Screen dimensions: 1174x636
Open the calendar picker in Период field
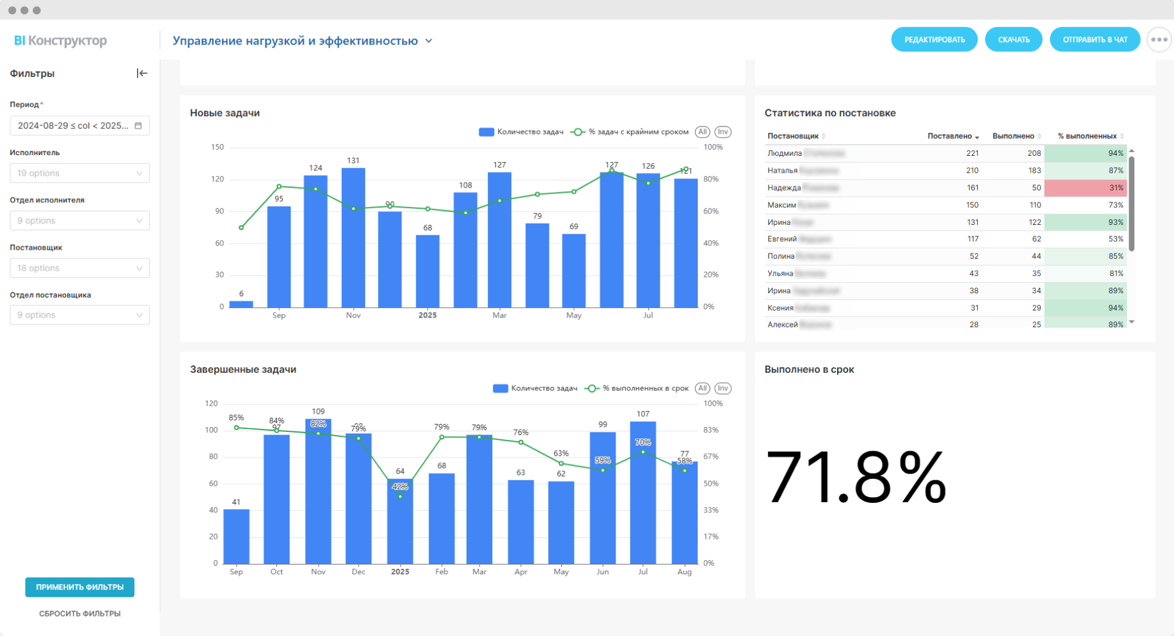[x=138, y=126]
